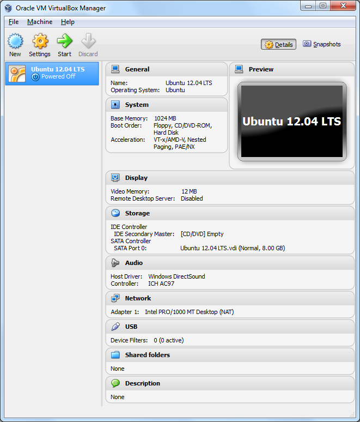The width and height of the screenshot is (360, 422).
Task: Open the USB section header link
Action: pyautogui.click(x=131, y=327)
